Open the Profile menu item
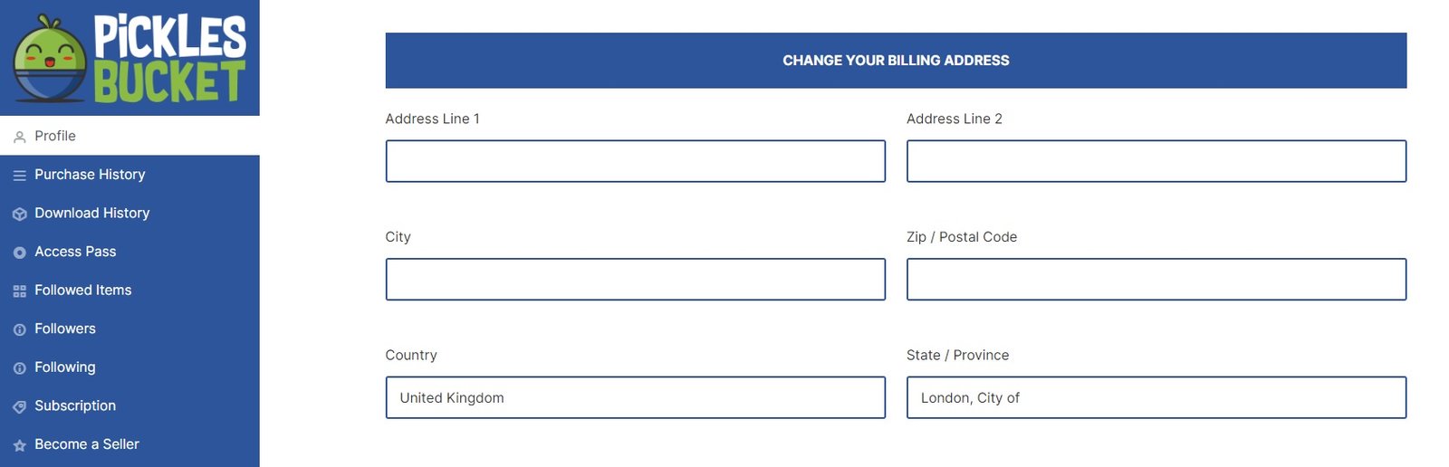This screenshot has width=1449, height=467. click(55, 136)
